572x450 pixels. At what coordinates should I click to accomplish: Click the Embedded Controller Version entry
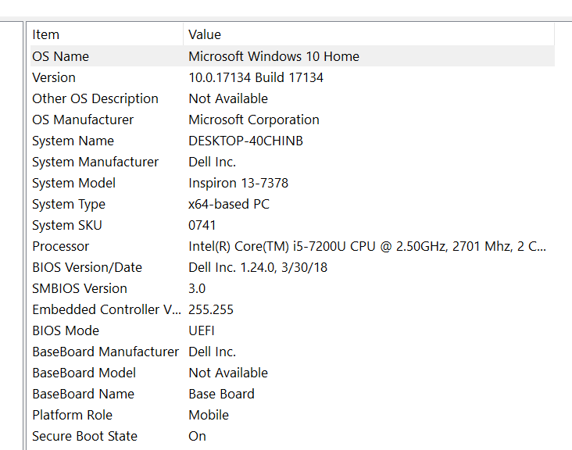106,309
